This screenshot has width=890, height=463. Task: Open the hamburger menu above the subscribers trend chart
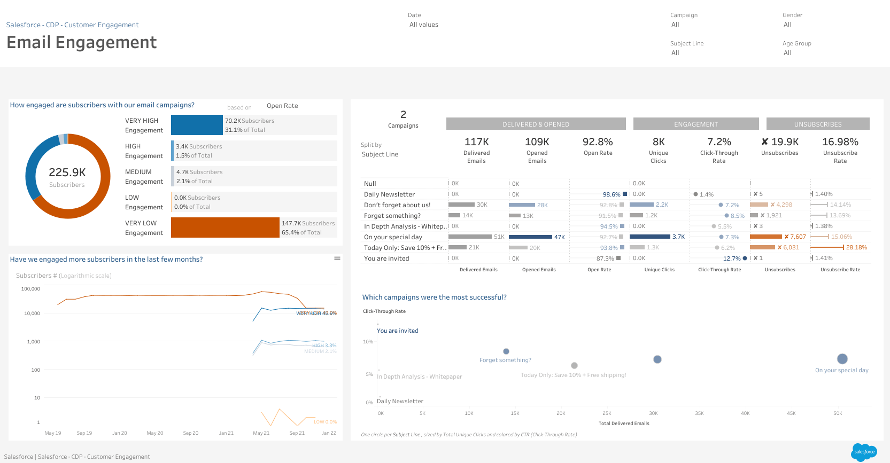point(337,258)
